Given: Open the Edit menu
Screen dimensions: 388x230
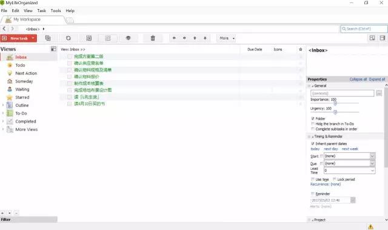Looking at the screenshot, I should click(15, 11).
